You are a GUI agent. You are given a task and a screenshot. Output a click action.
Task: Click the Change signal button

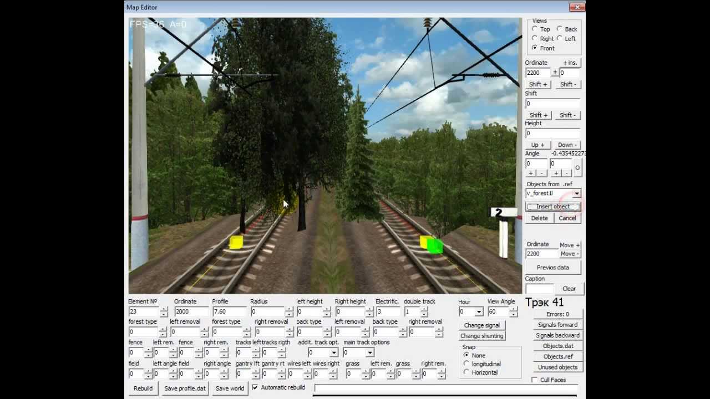482,325
